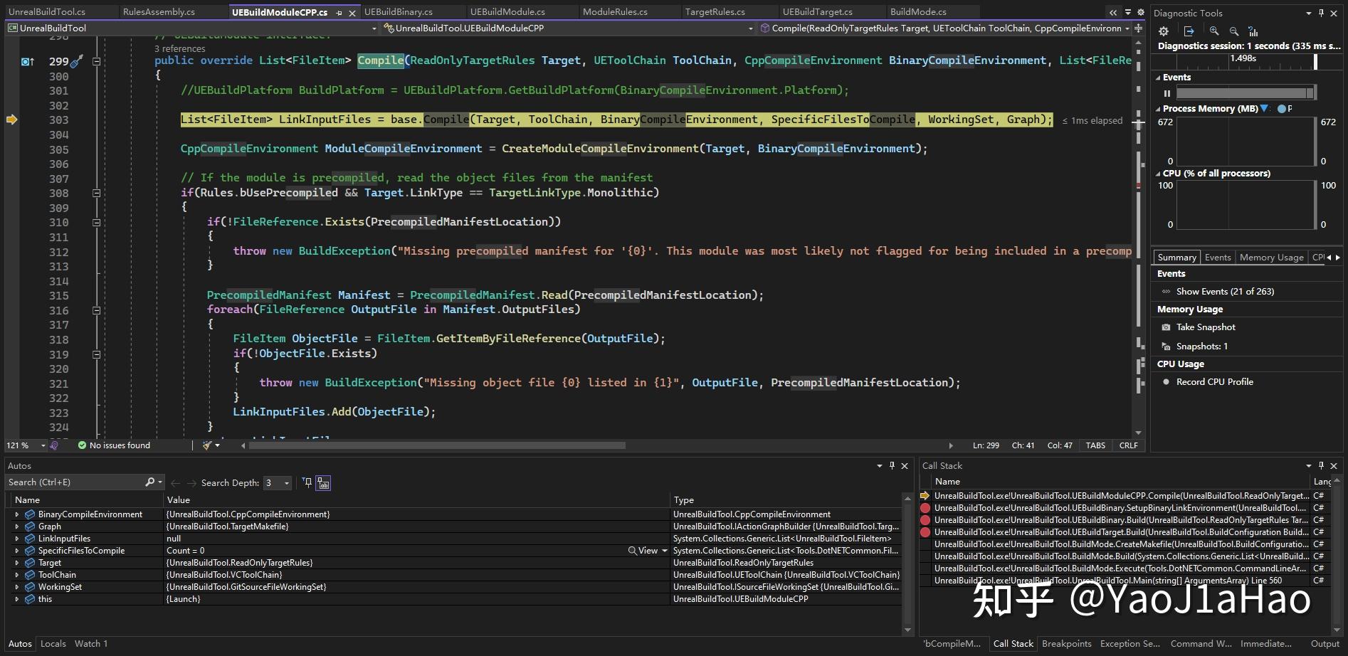Zoom in on the diagnostics timeline
1348x656 pixels.
(1216, 31)
